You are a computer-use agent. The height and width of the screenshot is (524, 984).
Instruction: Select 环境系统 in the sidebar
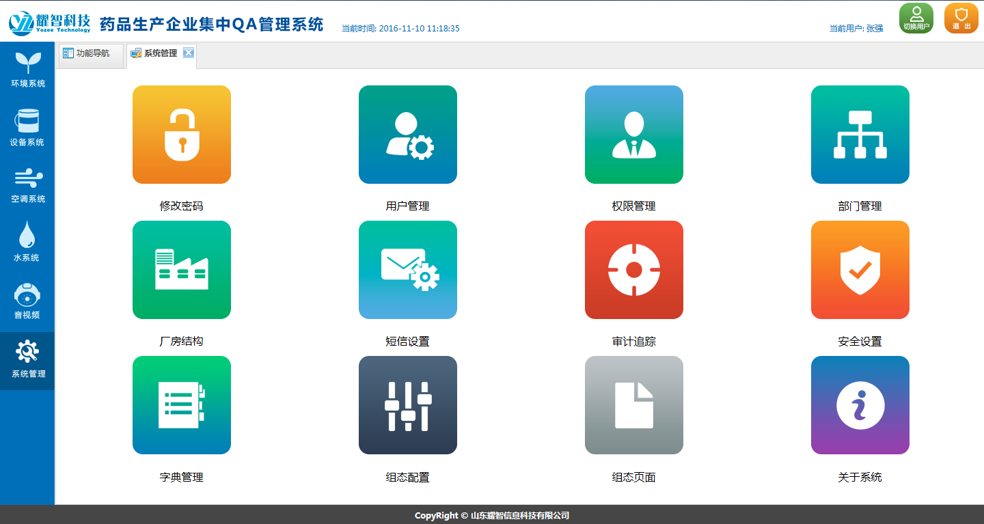27,70
